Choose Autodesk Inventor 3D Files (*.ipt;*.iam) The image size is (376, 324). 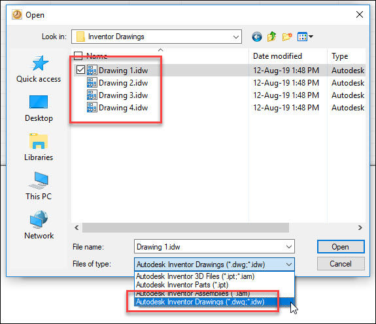pos(214,276)
